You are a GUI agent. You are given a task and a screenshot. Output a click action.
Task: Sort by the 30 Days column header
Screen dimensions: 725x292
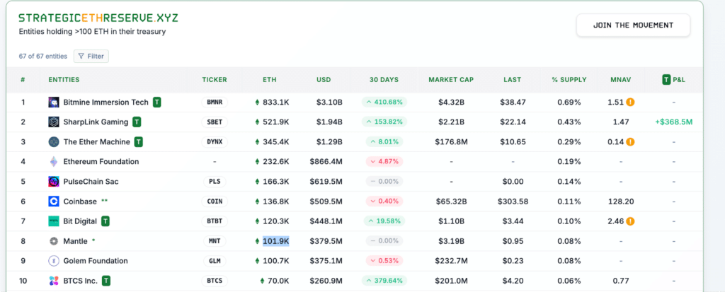[x=384, y=79]
